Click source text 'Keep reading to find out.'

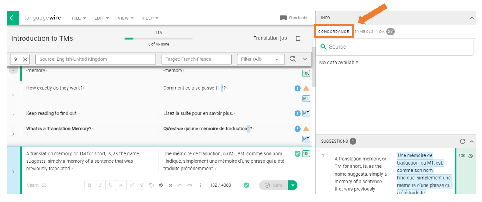[52, 113]
